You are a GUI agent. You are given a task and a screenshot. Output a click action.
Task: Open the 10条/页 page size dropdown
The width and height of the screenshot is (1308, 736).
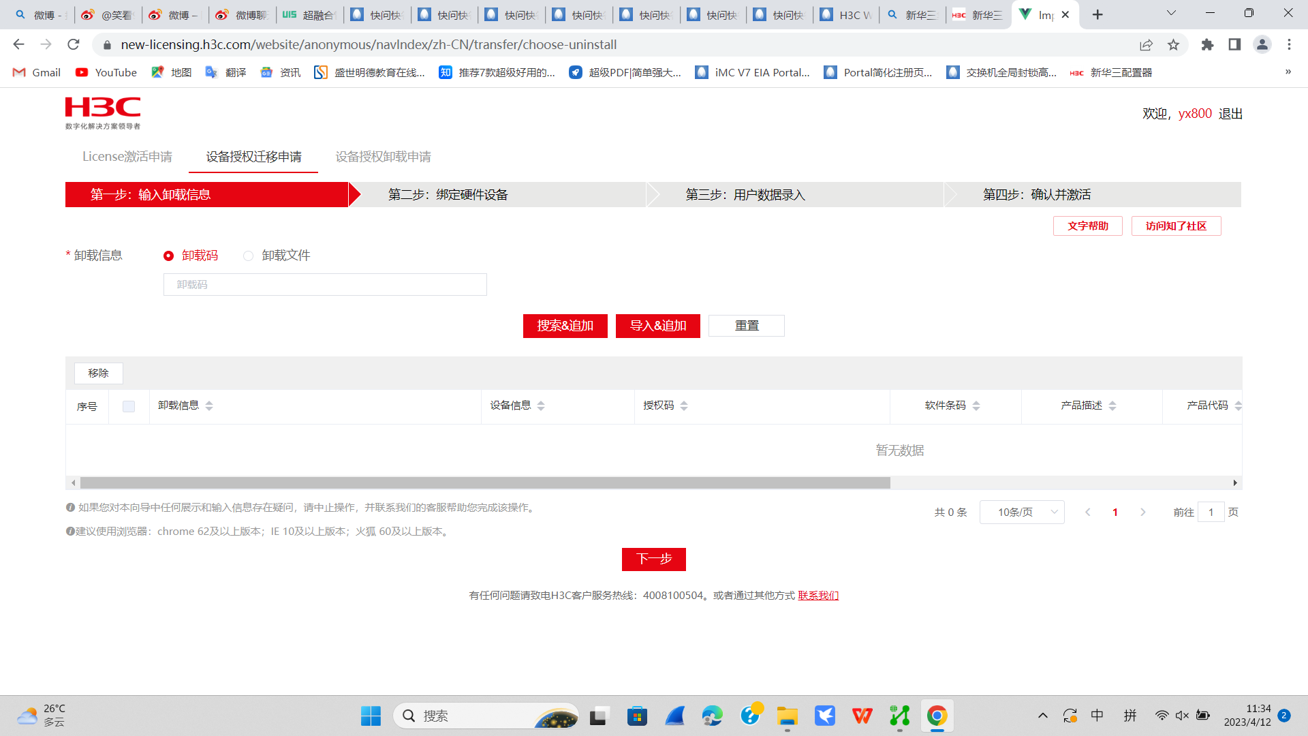pos(1022,512)
